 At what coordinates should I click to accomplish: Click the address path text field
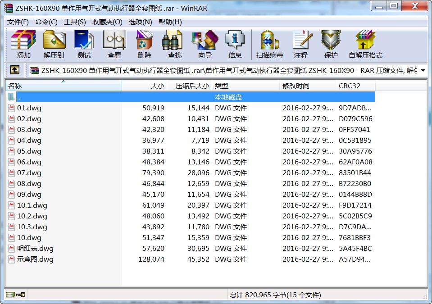pos(229,71)
